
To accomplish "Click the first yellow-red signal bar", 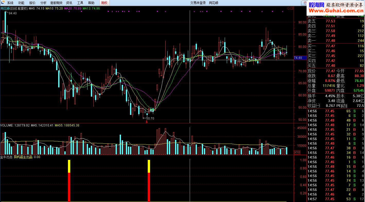I will [x=69, y=181].
